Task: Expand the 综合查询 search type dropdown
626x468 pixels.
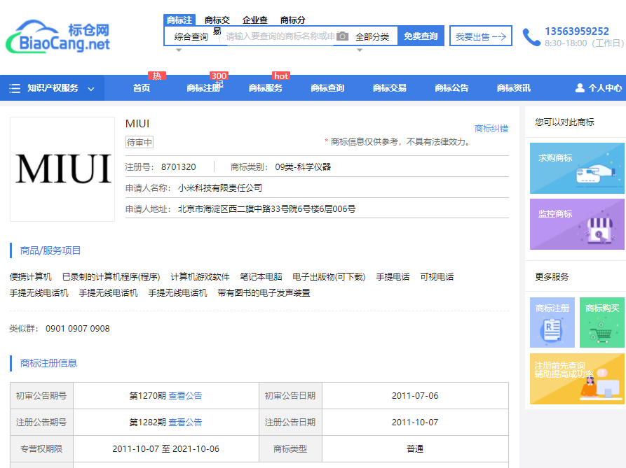Action: (191, 37)
